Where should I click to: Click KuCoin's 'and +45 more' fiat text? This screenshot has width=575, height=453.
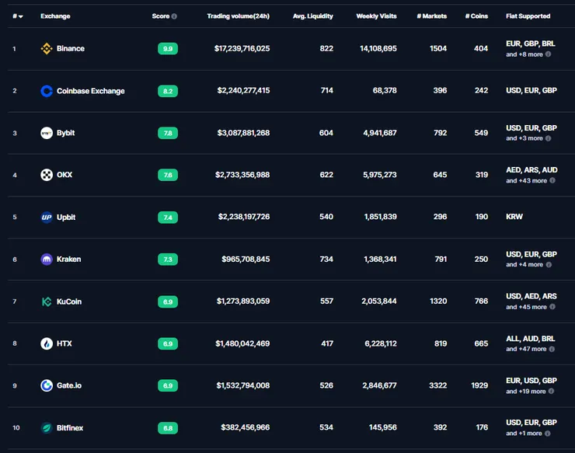526,307
